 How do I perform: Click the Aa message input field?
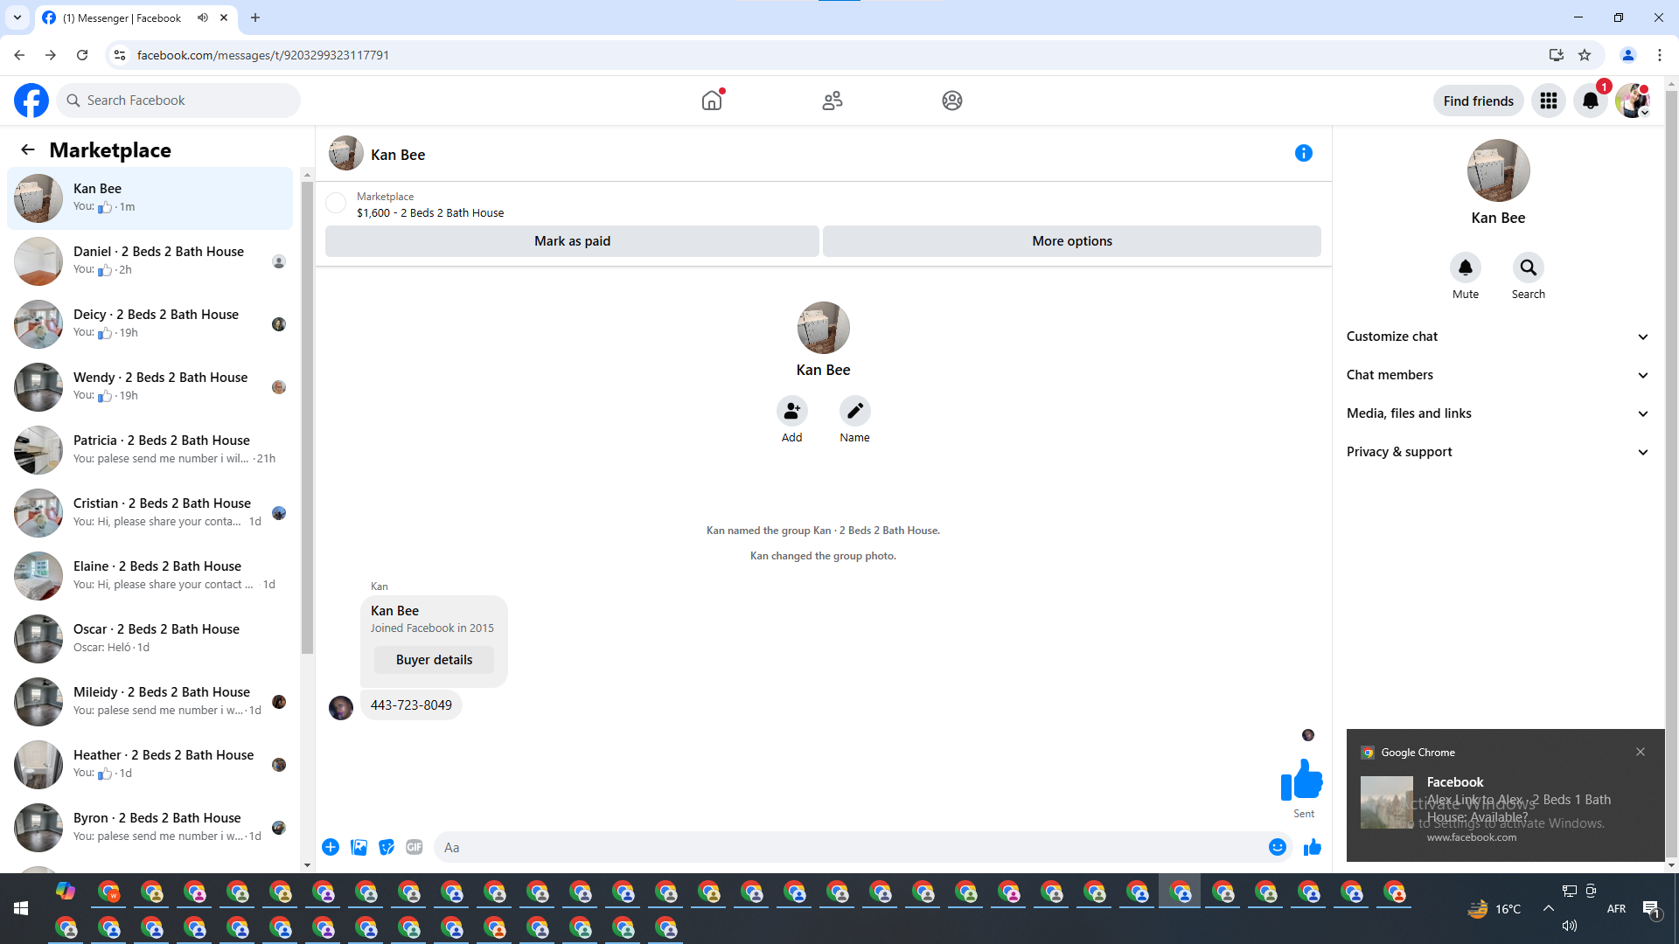[x=848, y=847]
